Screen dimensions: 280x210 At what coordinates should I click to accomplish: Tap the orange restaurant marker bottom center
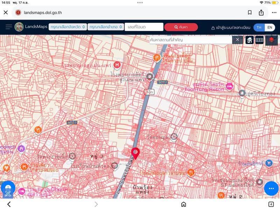coord(191,173)
